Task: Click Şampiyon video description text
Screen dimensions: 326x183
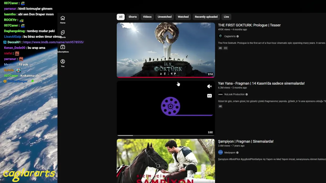Action: pos(272,159)
